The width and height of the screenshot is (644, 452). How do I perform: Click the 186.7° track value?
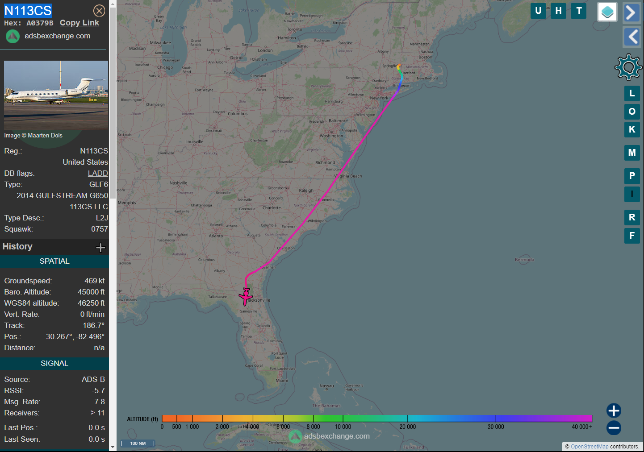coord(94,326)
